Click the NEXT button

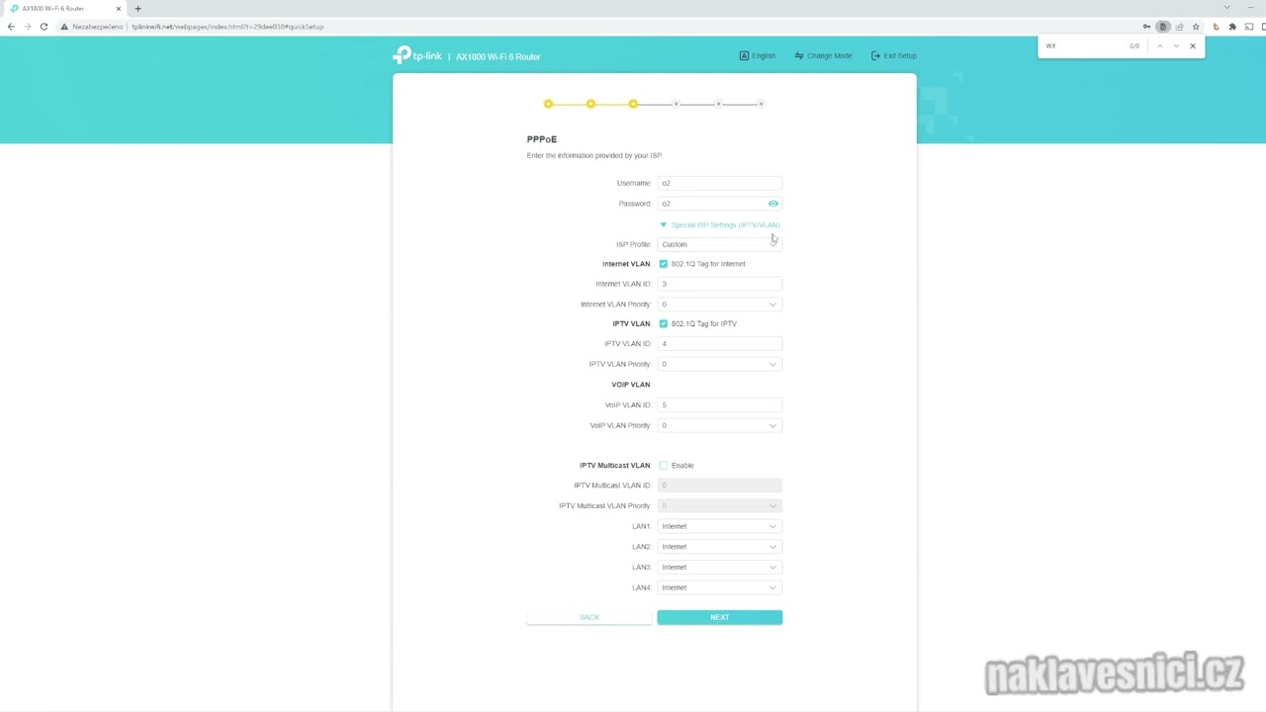click(719, 617)
